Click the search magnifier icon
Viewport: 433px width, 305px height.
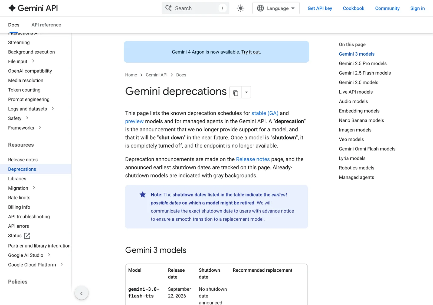(168, 8)
